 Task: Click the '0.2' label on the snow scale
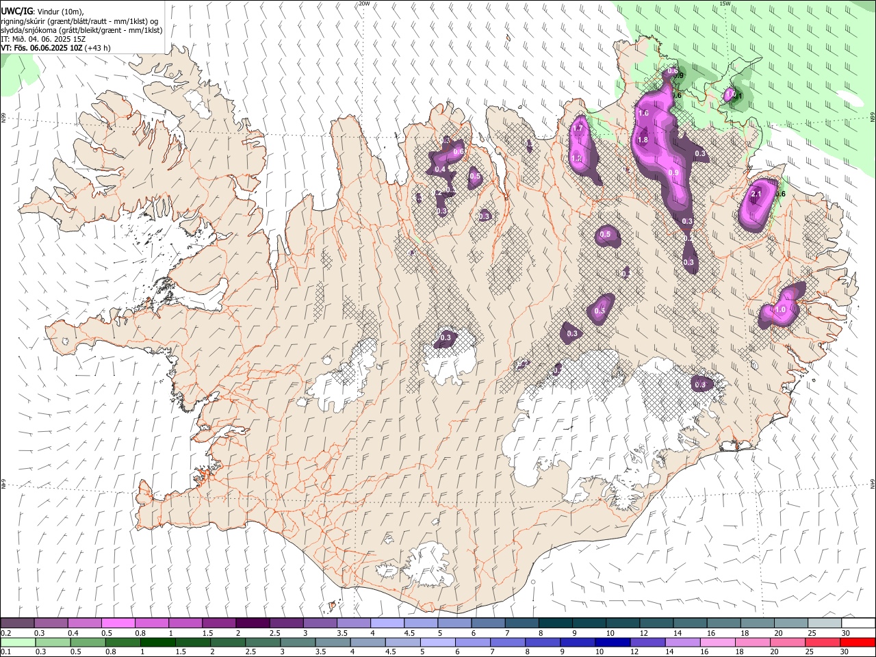(x=6, y=633)
